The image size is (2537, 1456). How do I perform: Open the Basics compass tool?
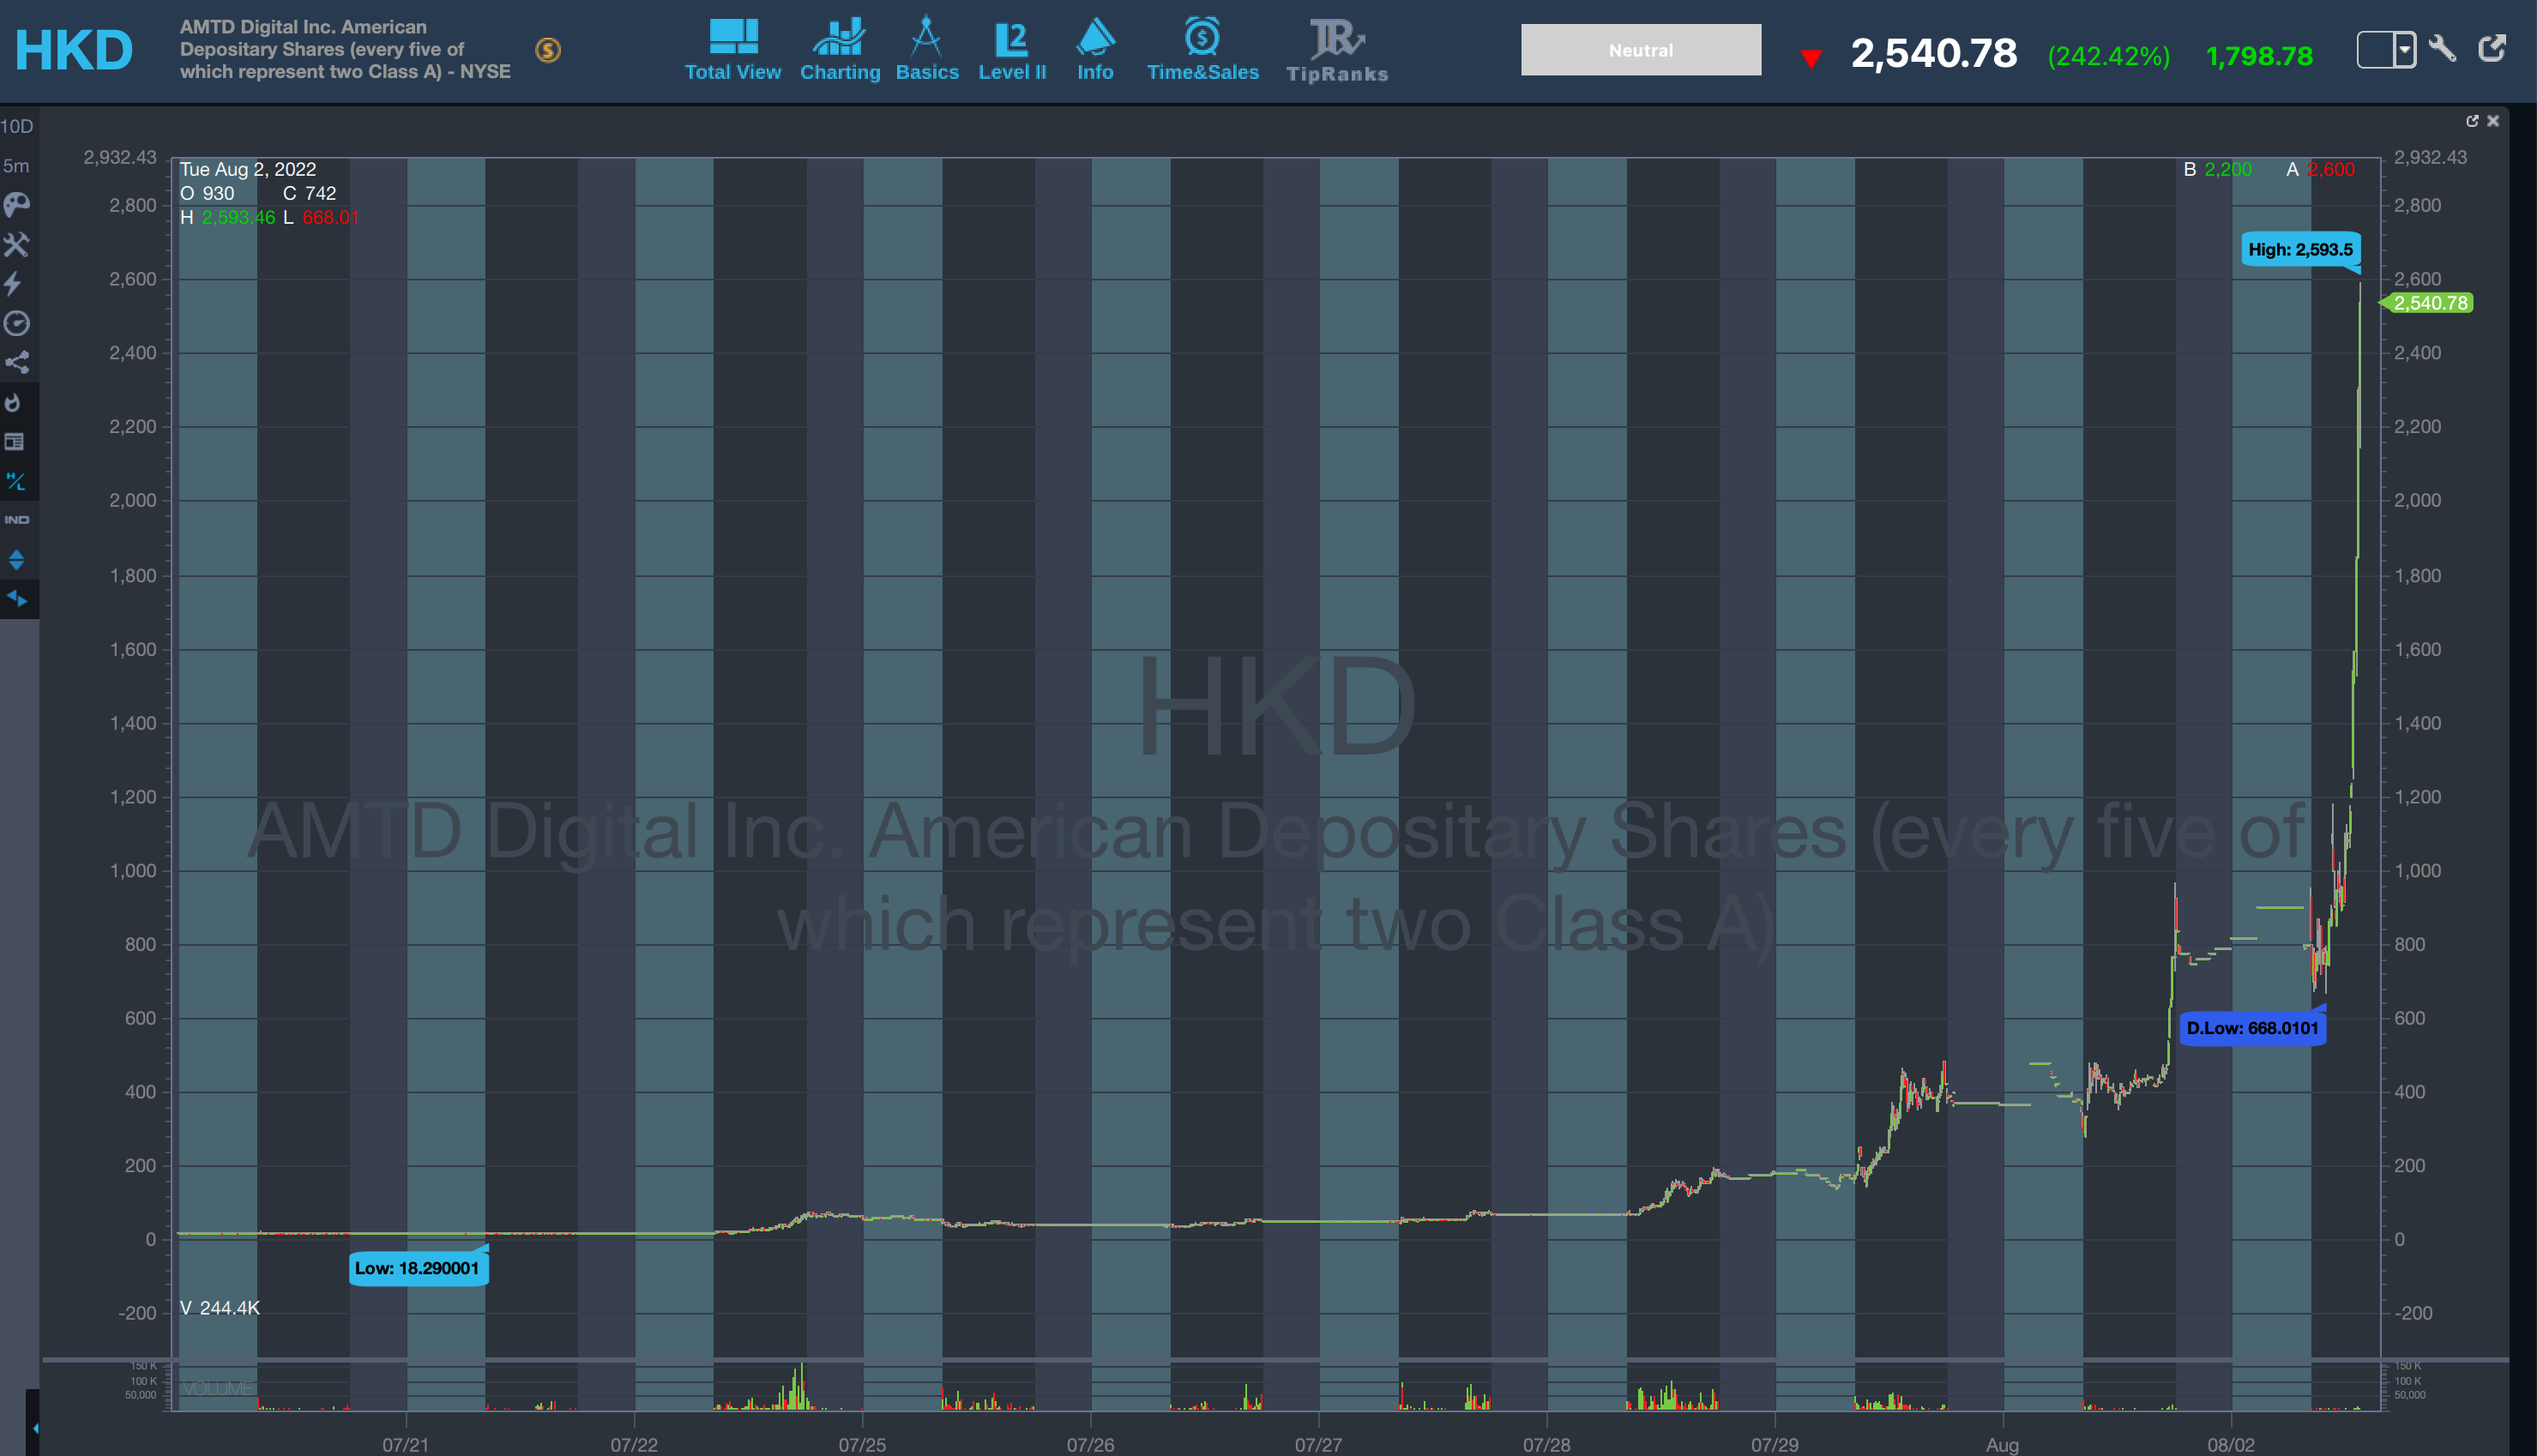[927, 50]
